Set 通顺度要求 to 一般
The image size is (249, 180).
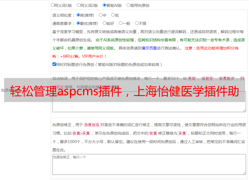tap(121, 23)
